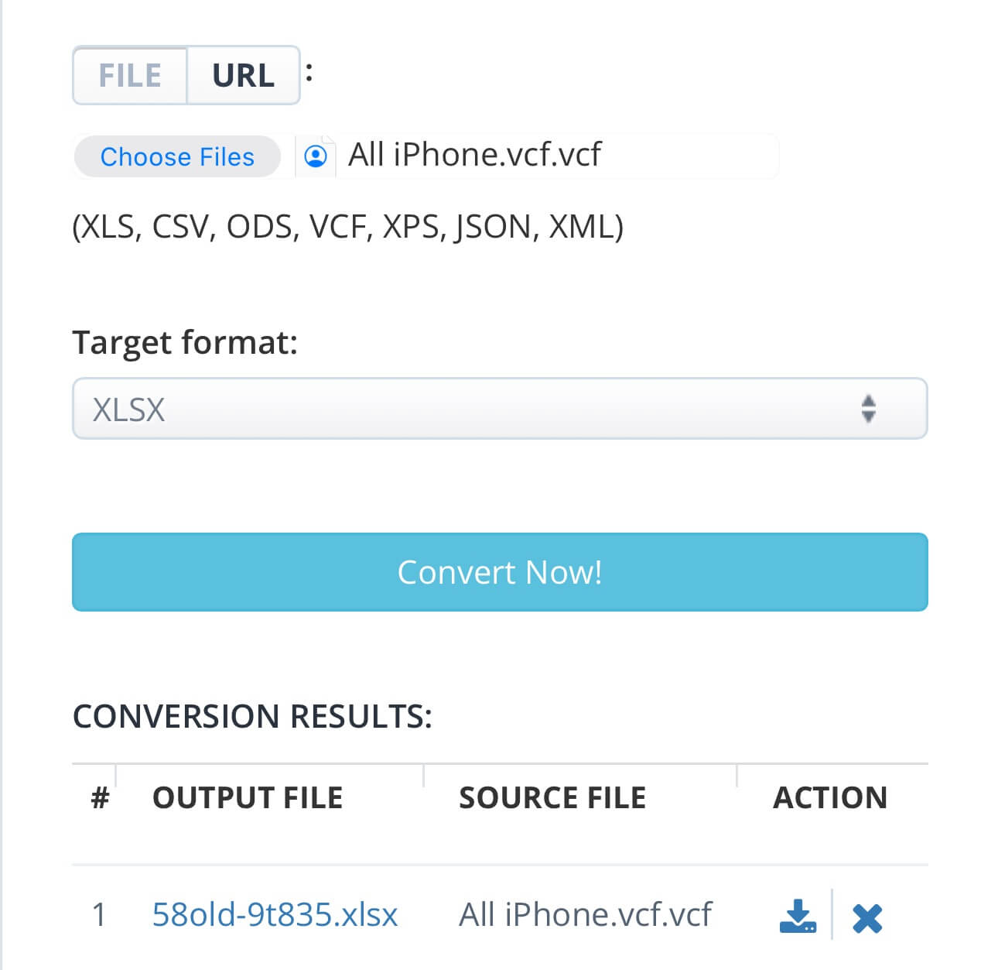
Task: Click the supported formats hint text
Action: (347, 227)
